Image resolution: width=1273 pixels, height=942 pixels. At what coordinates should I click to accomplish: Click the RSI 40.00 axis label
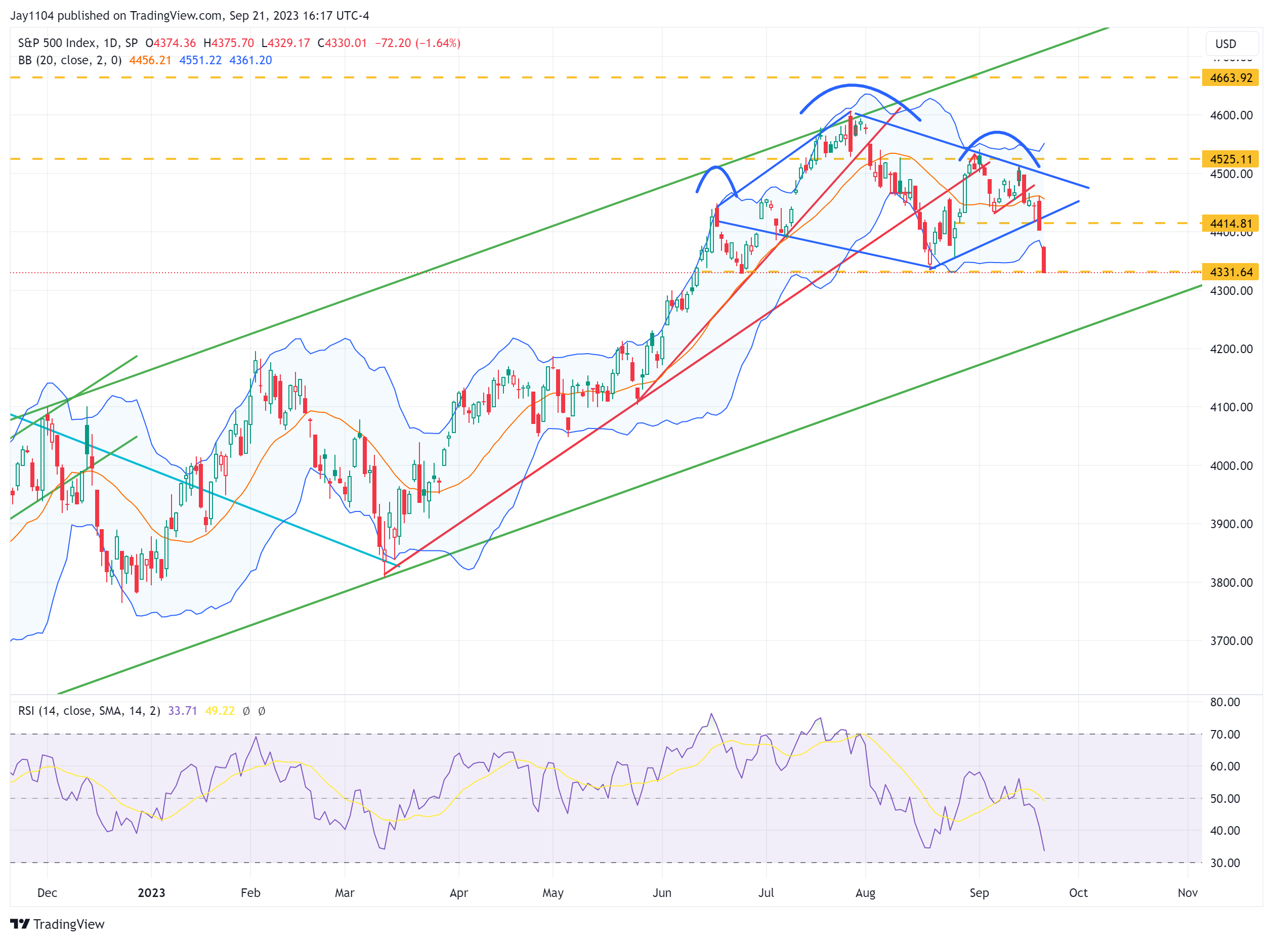1224,831
